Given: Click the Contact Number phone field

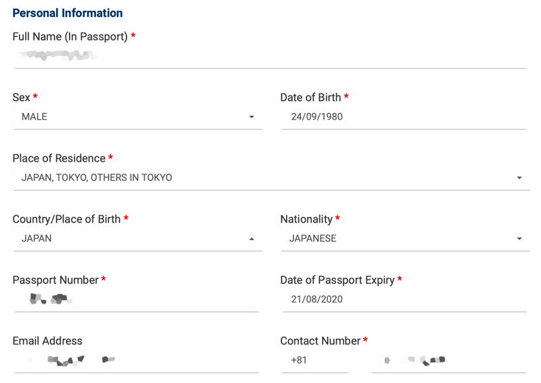Looking at the screenshot, I should [448, 360].
